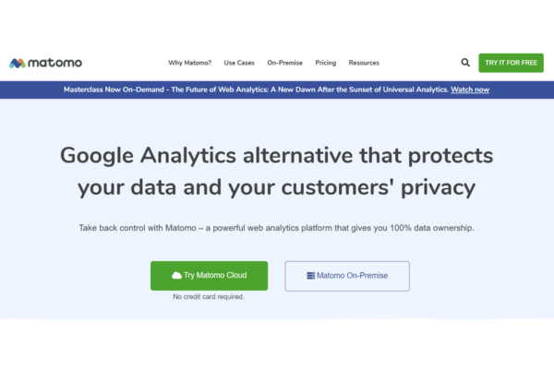Click the TRY IT FOR FREE button
The image size is (554, 369).
point(511,63)
